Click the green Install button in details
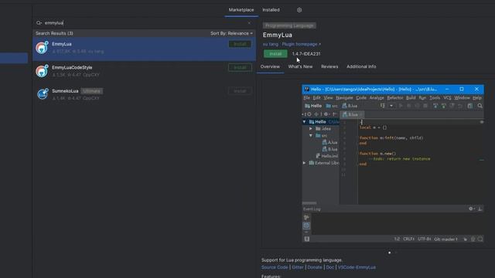 pos(275,53)
